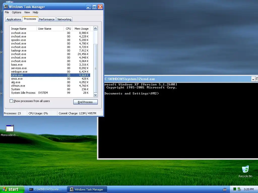This screenshot has height=193, width=258.
Task: Sort by CPU column header
Action: [68, 29]
